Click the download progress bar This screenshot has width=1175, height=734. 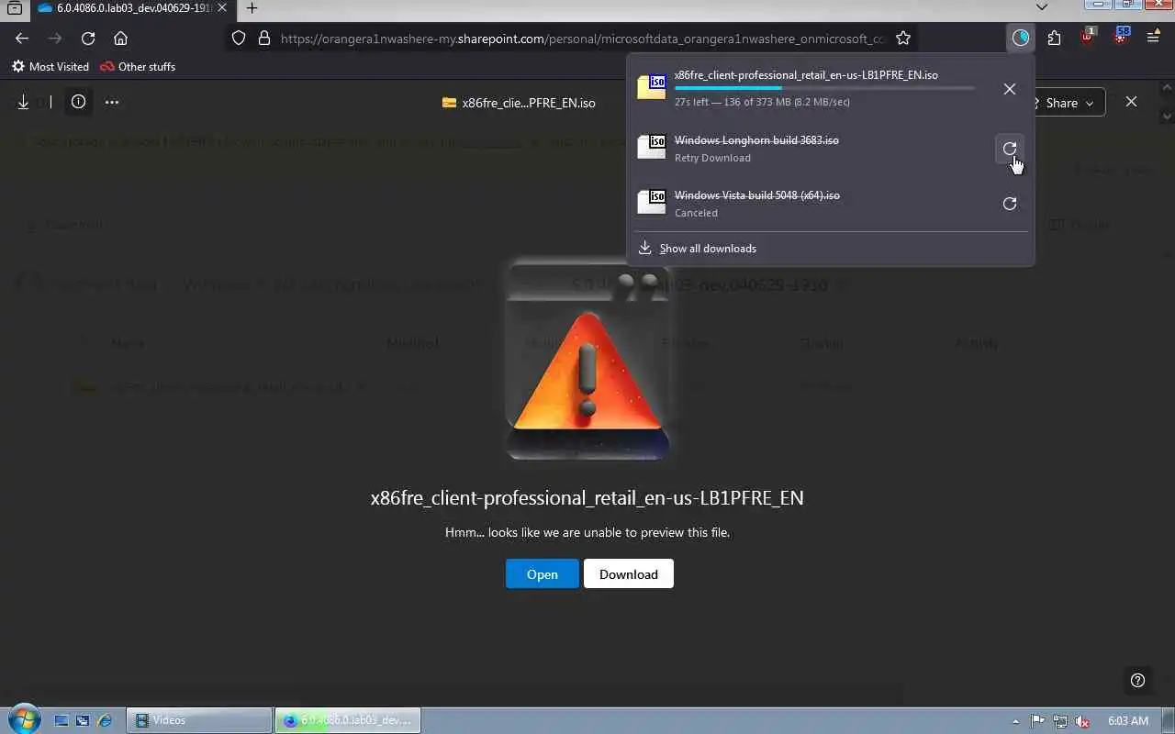click(x=824, y=88)
